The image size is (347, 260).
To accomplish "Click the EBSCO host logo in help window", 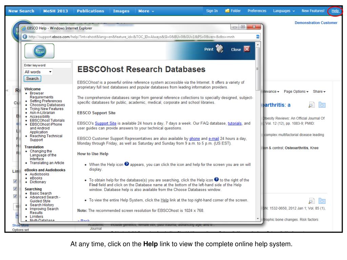I will click(40, 51).
